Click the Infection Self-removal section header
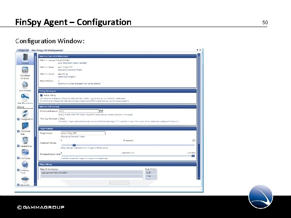This screenshot has width=291, height=218. point(118,107)
